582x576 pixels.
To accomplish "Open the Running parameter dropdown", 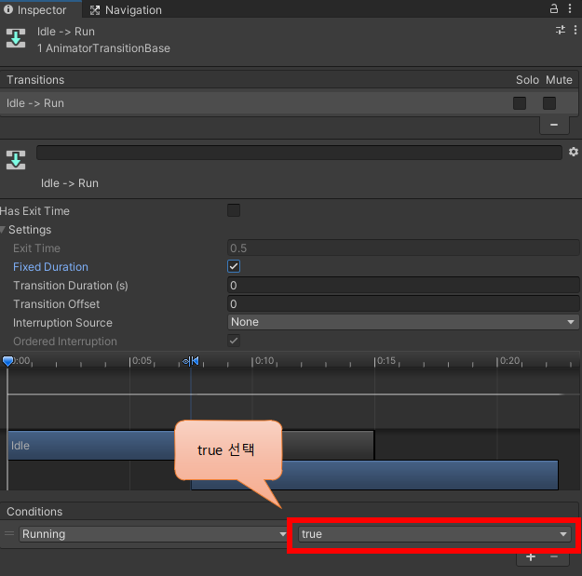I will point(154,534).
